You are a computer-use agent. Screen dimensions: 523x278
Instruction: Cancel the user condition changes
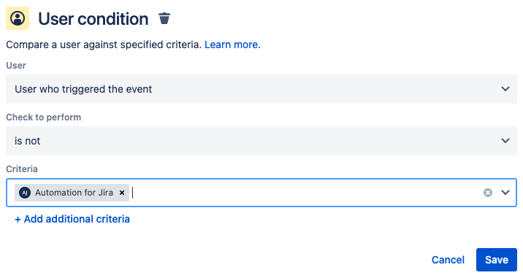pyautogui.click(x=448, y=260)
